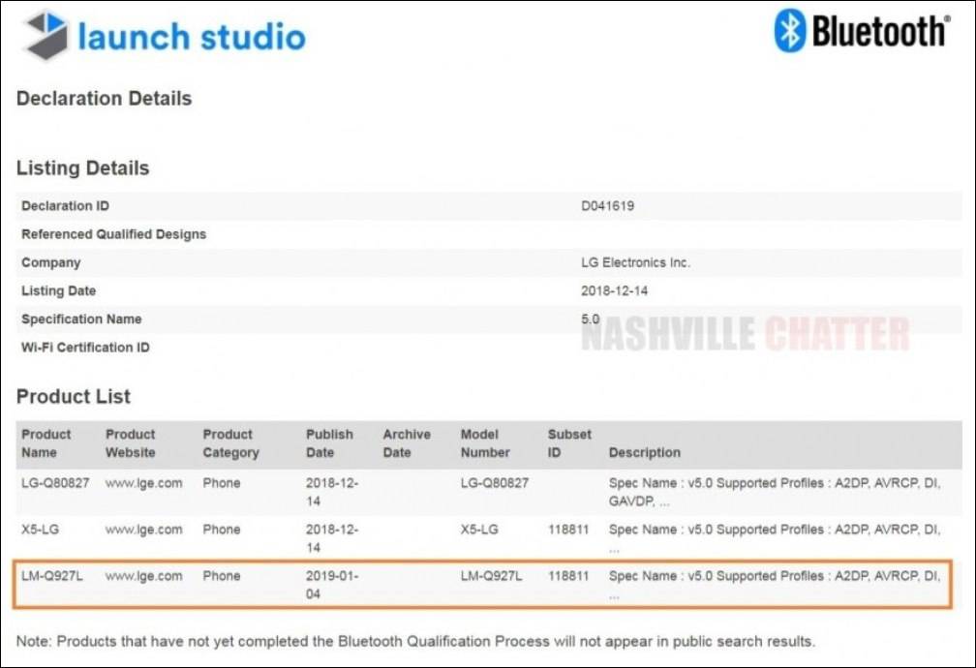Click the Declaration ID value D041619

(607, 206)
